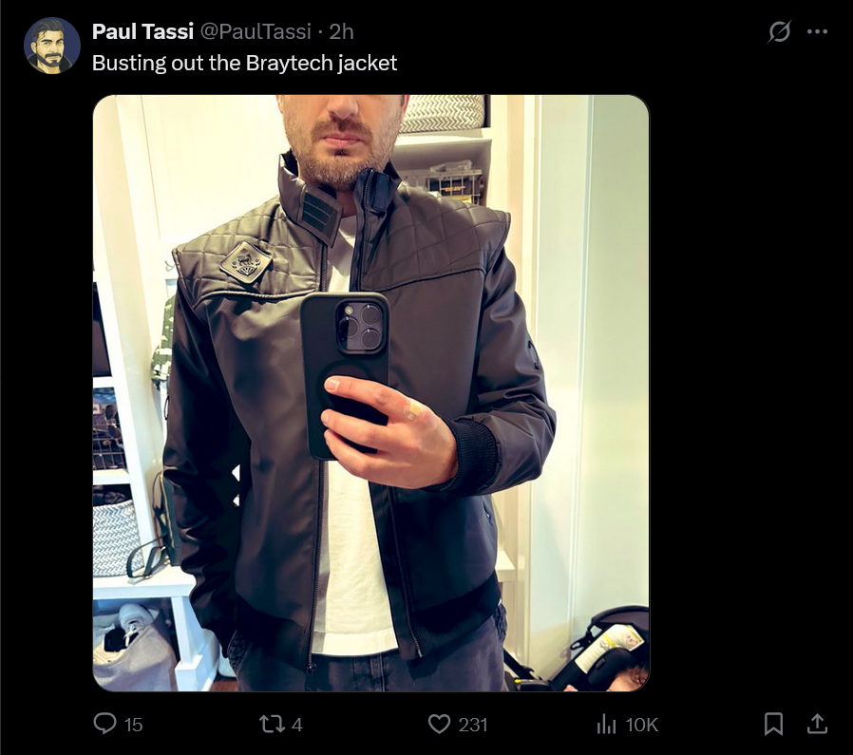Viewport: 853px width, 755px height.
Task: Open the view analytics bar chart icon
Action: pyautogui.click(x=606, y=724)
